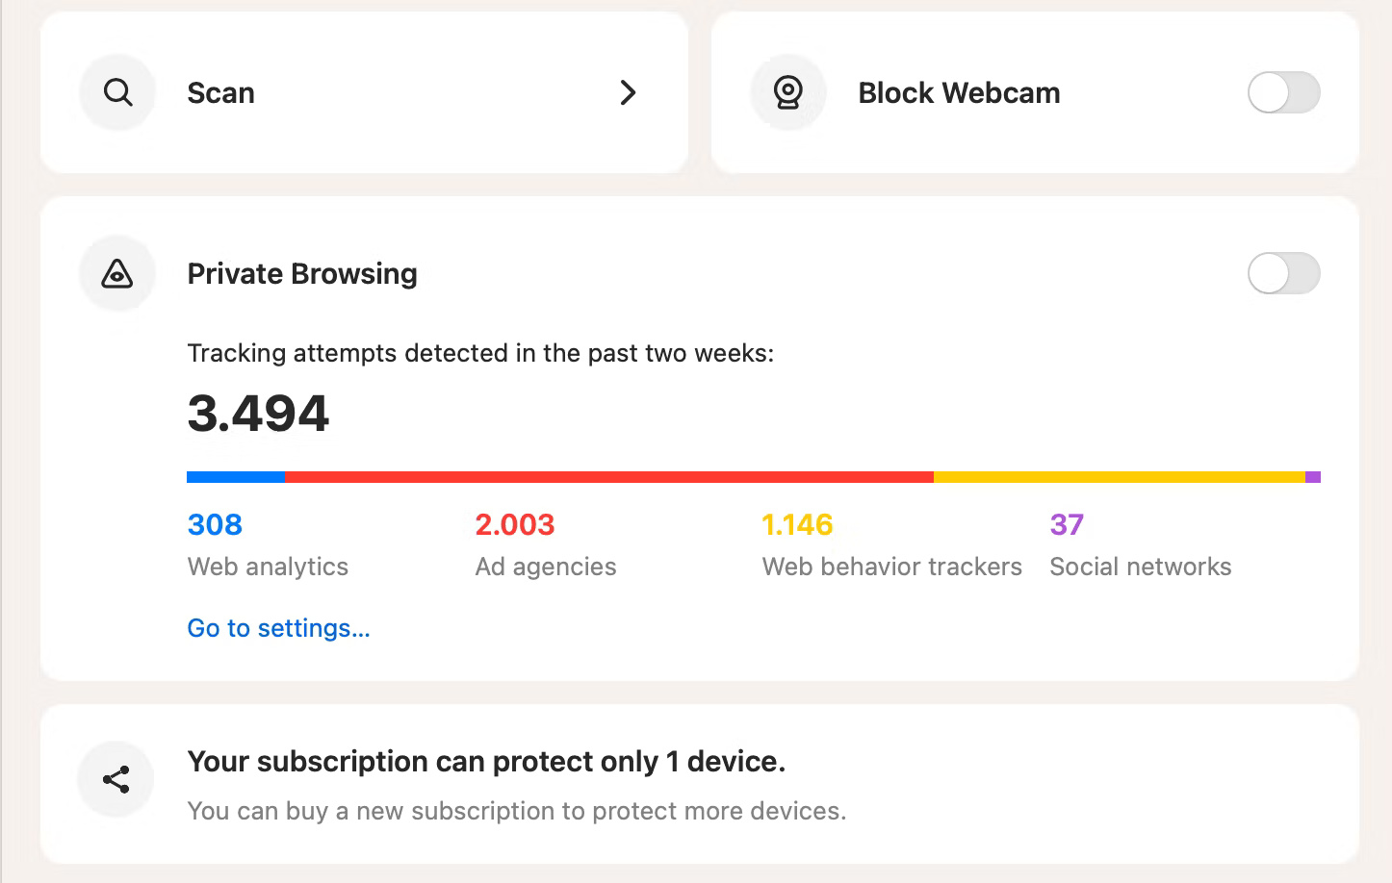Click the Scan magnifier icon
This screenshot has width=1392, height=883.
point(116,92)
